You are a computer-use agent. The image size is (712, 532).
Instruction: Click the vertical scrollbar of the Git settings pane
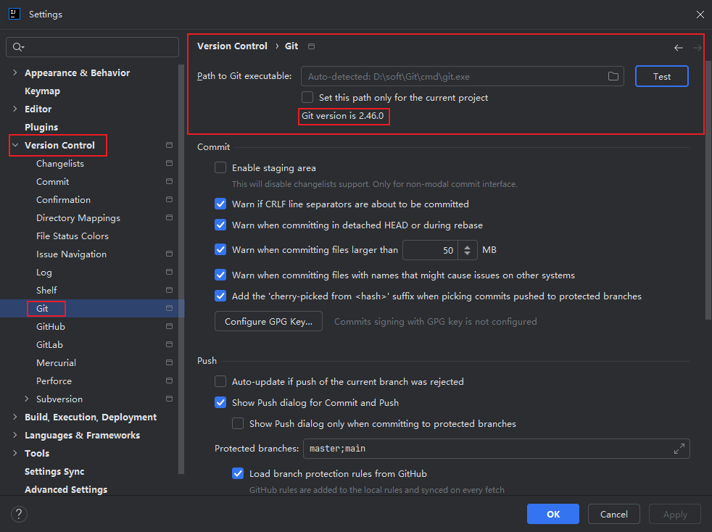(708, 191)
